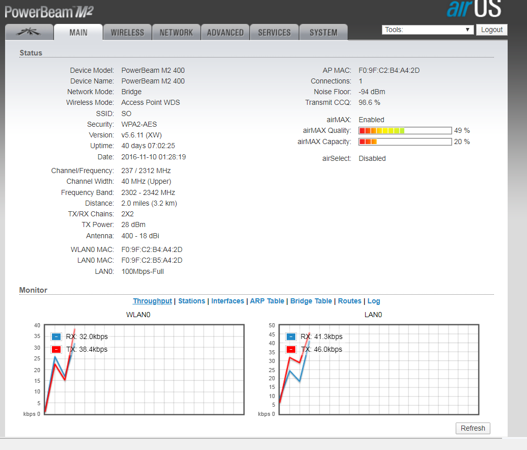The width and height of the screenshot is (527, 450).
Task: View the Routes link
Action: coord(349,301)
